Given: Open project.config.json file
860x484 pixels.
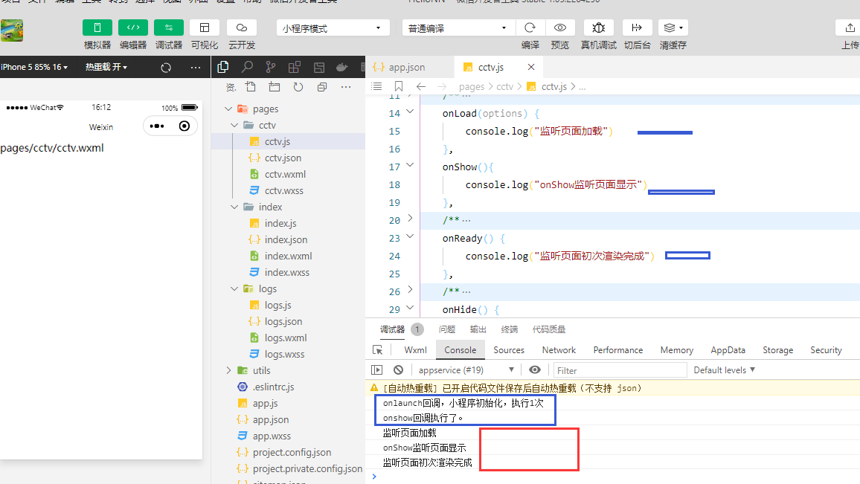Looking at the screenshot, I should point(292,452).
